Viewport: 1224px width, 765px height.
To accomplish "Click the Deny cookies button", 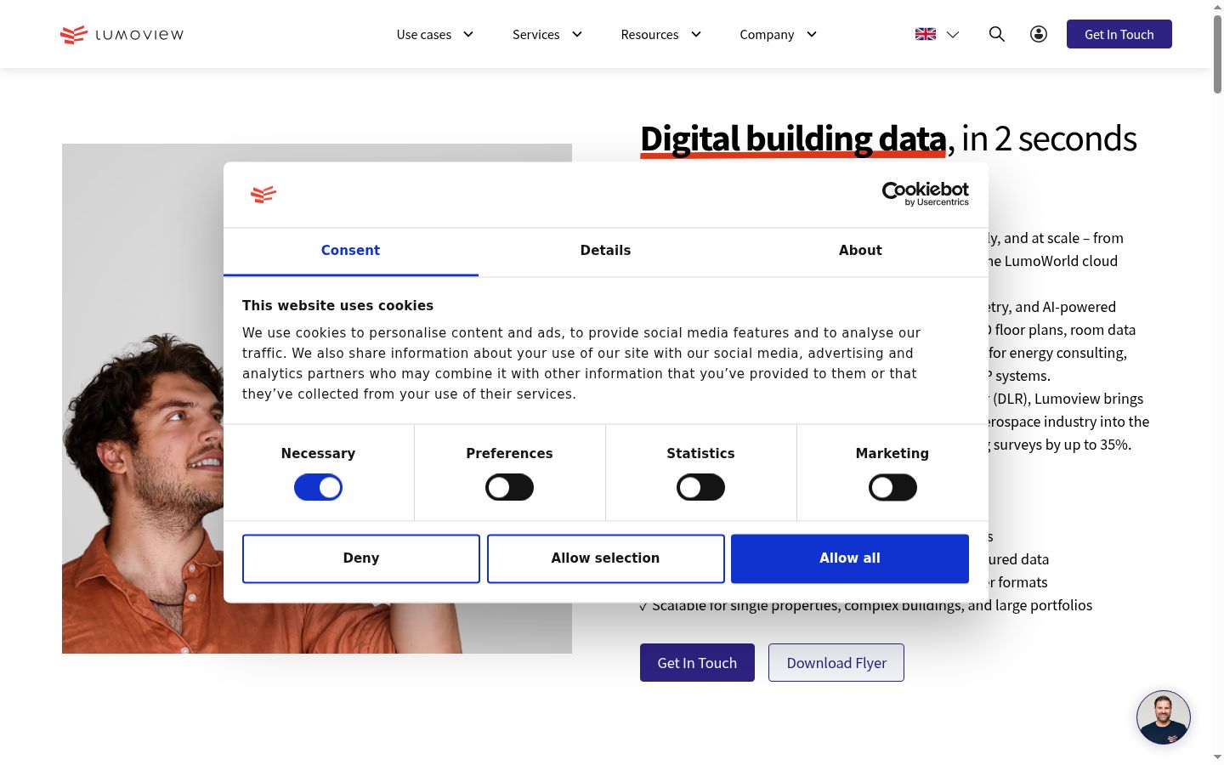I will coord(361,558).
